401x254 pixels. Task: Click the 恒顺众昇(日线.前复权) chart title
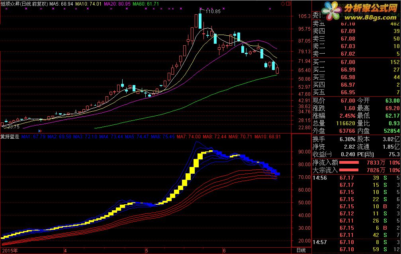(x=24, y=4)
